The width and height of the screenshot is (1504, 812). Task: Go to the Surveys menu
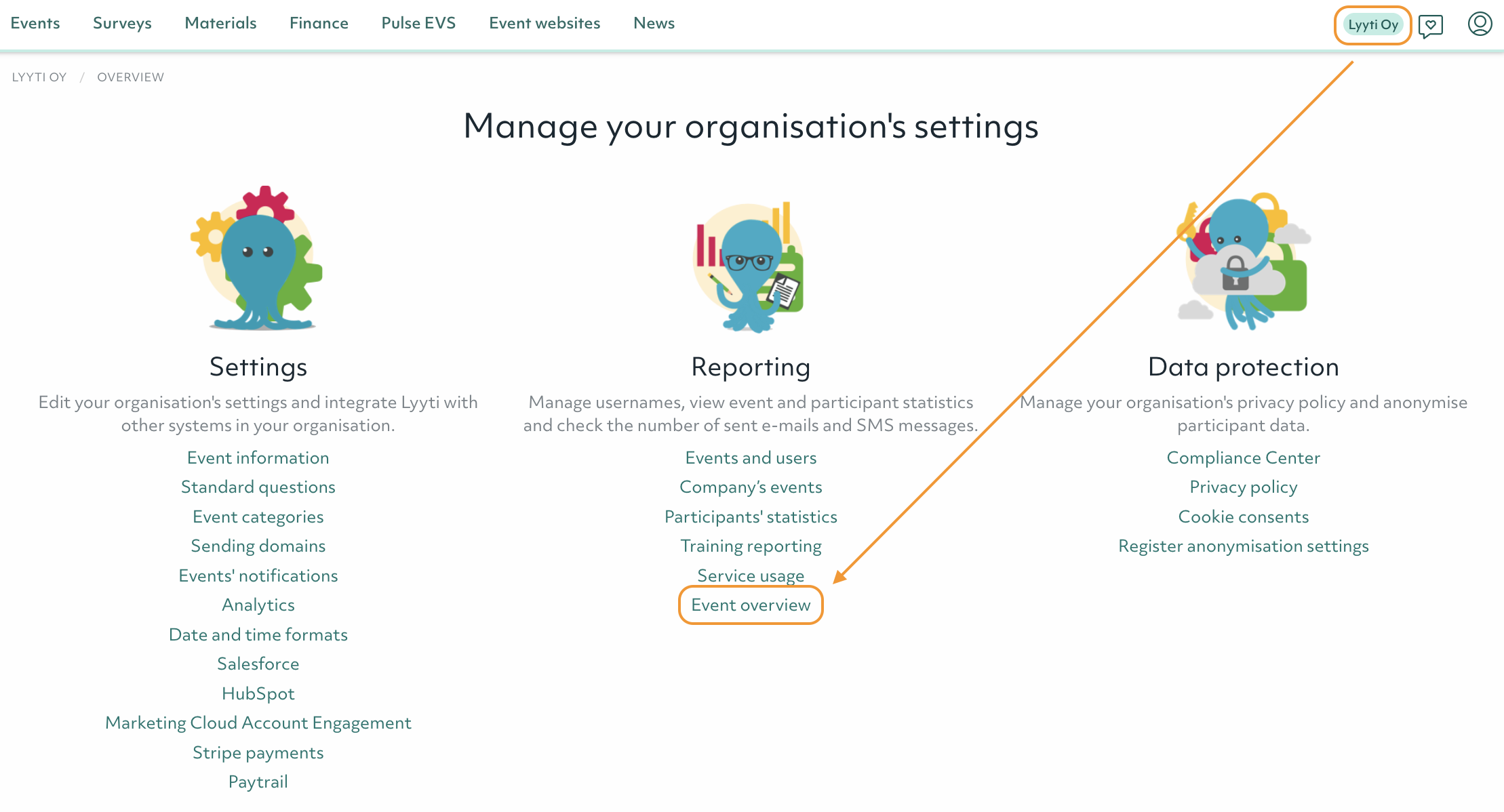122,23
